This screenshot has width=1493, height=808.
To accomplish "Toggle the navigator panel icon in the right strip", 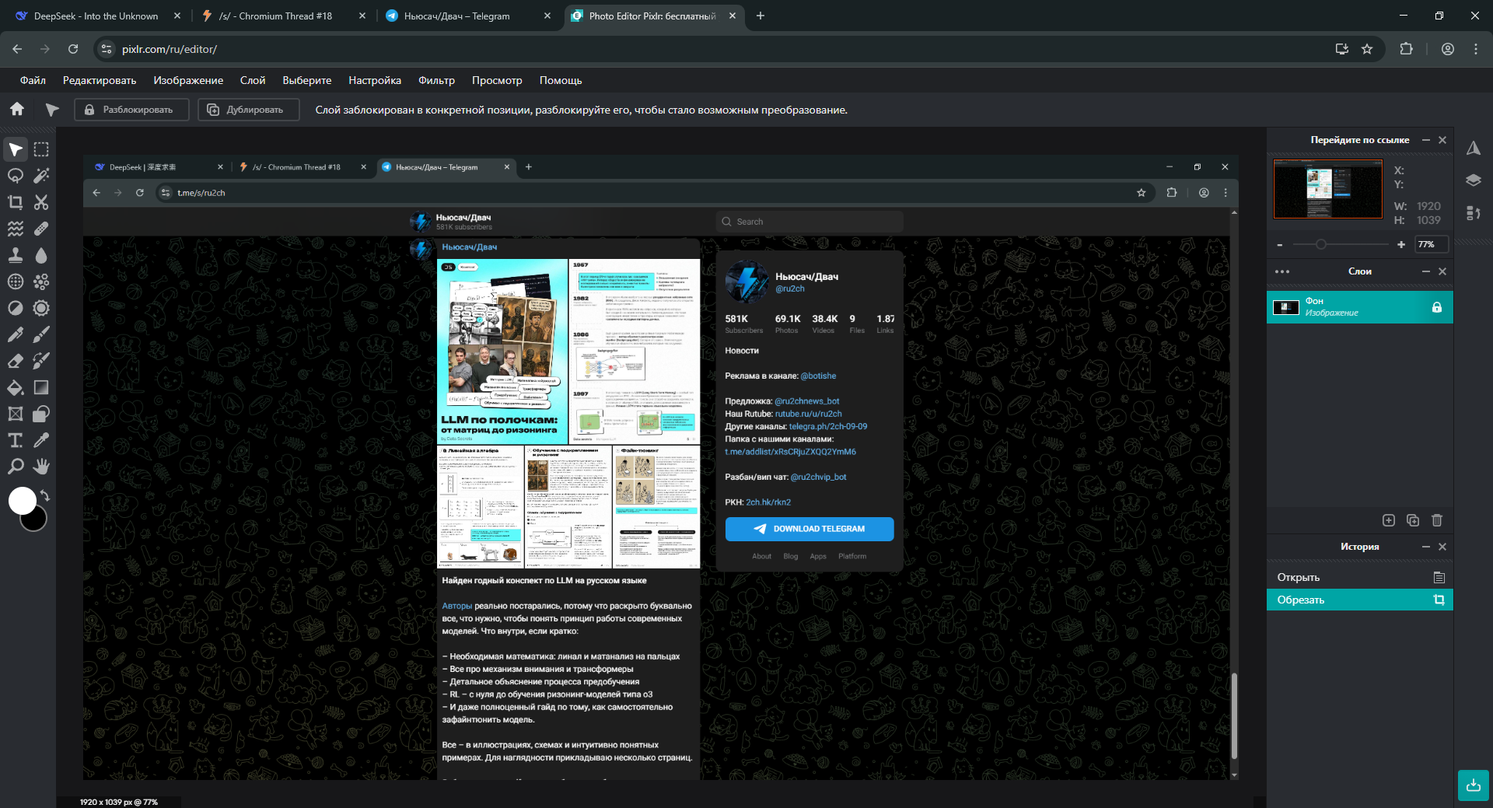I will pos(1474,149).
